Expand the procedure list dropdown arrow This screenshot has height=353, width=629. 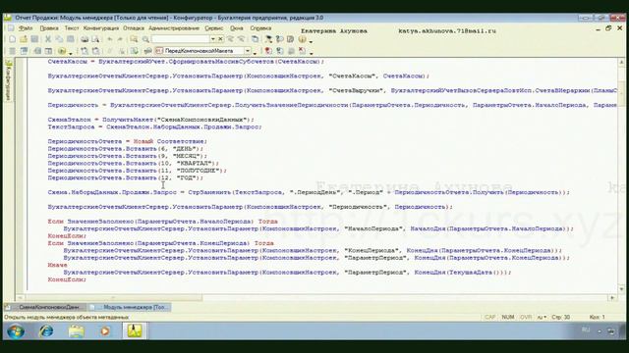pyautogui.click(x=248, y=51)
